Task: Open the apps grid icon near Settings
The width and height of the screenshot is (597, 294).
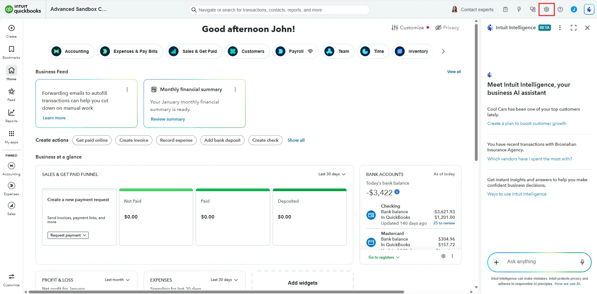Action: (x=533, y=9)
